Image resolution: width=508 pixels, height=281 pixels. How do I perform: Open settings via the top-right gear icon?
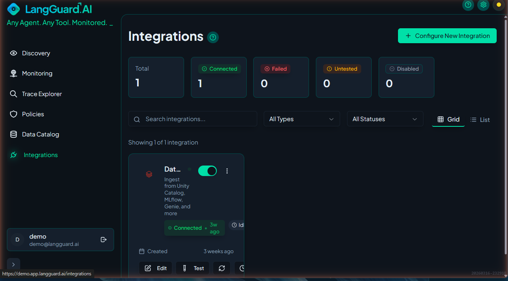[x=483, y=5]
